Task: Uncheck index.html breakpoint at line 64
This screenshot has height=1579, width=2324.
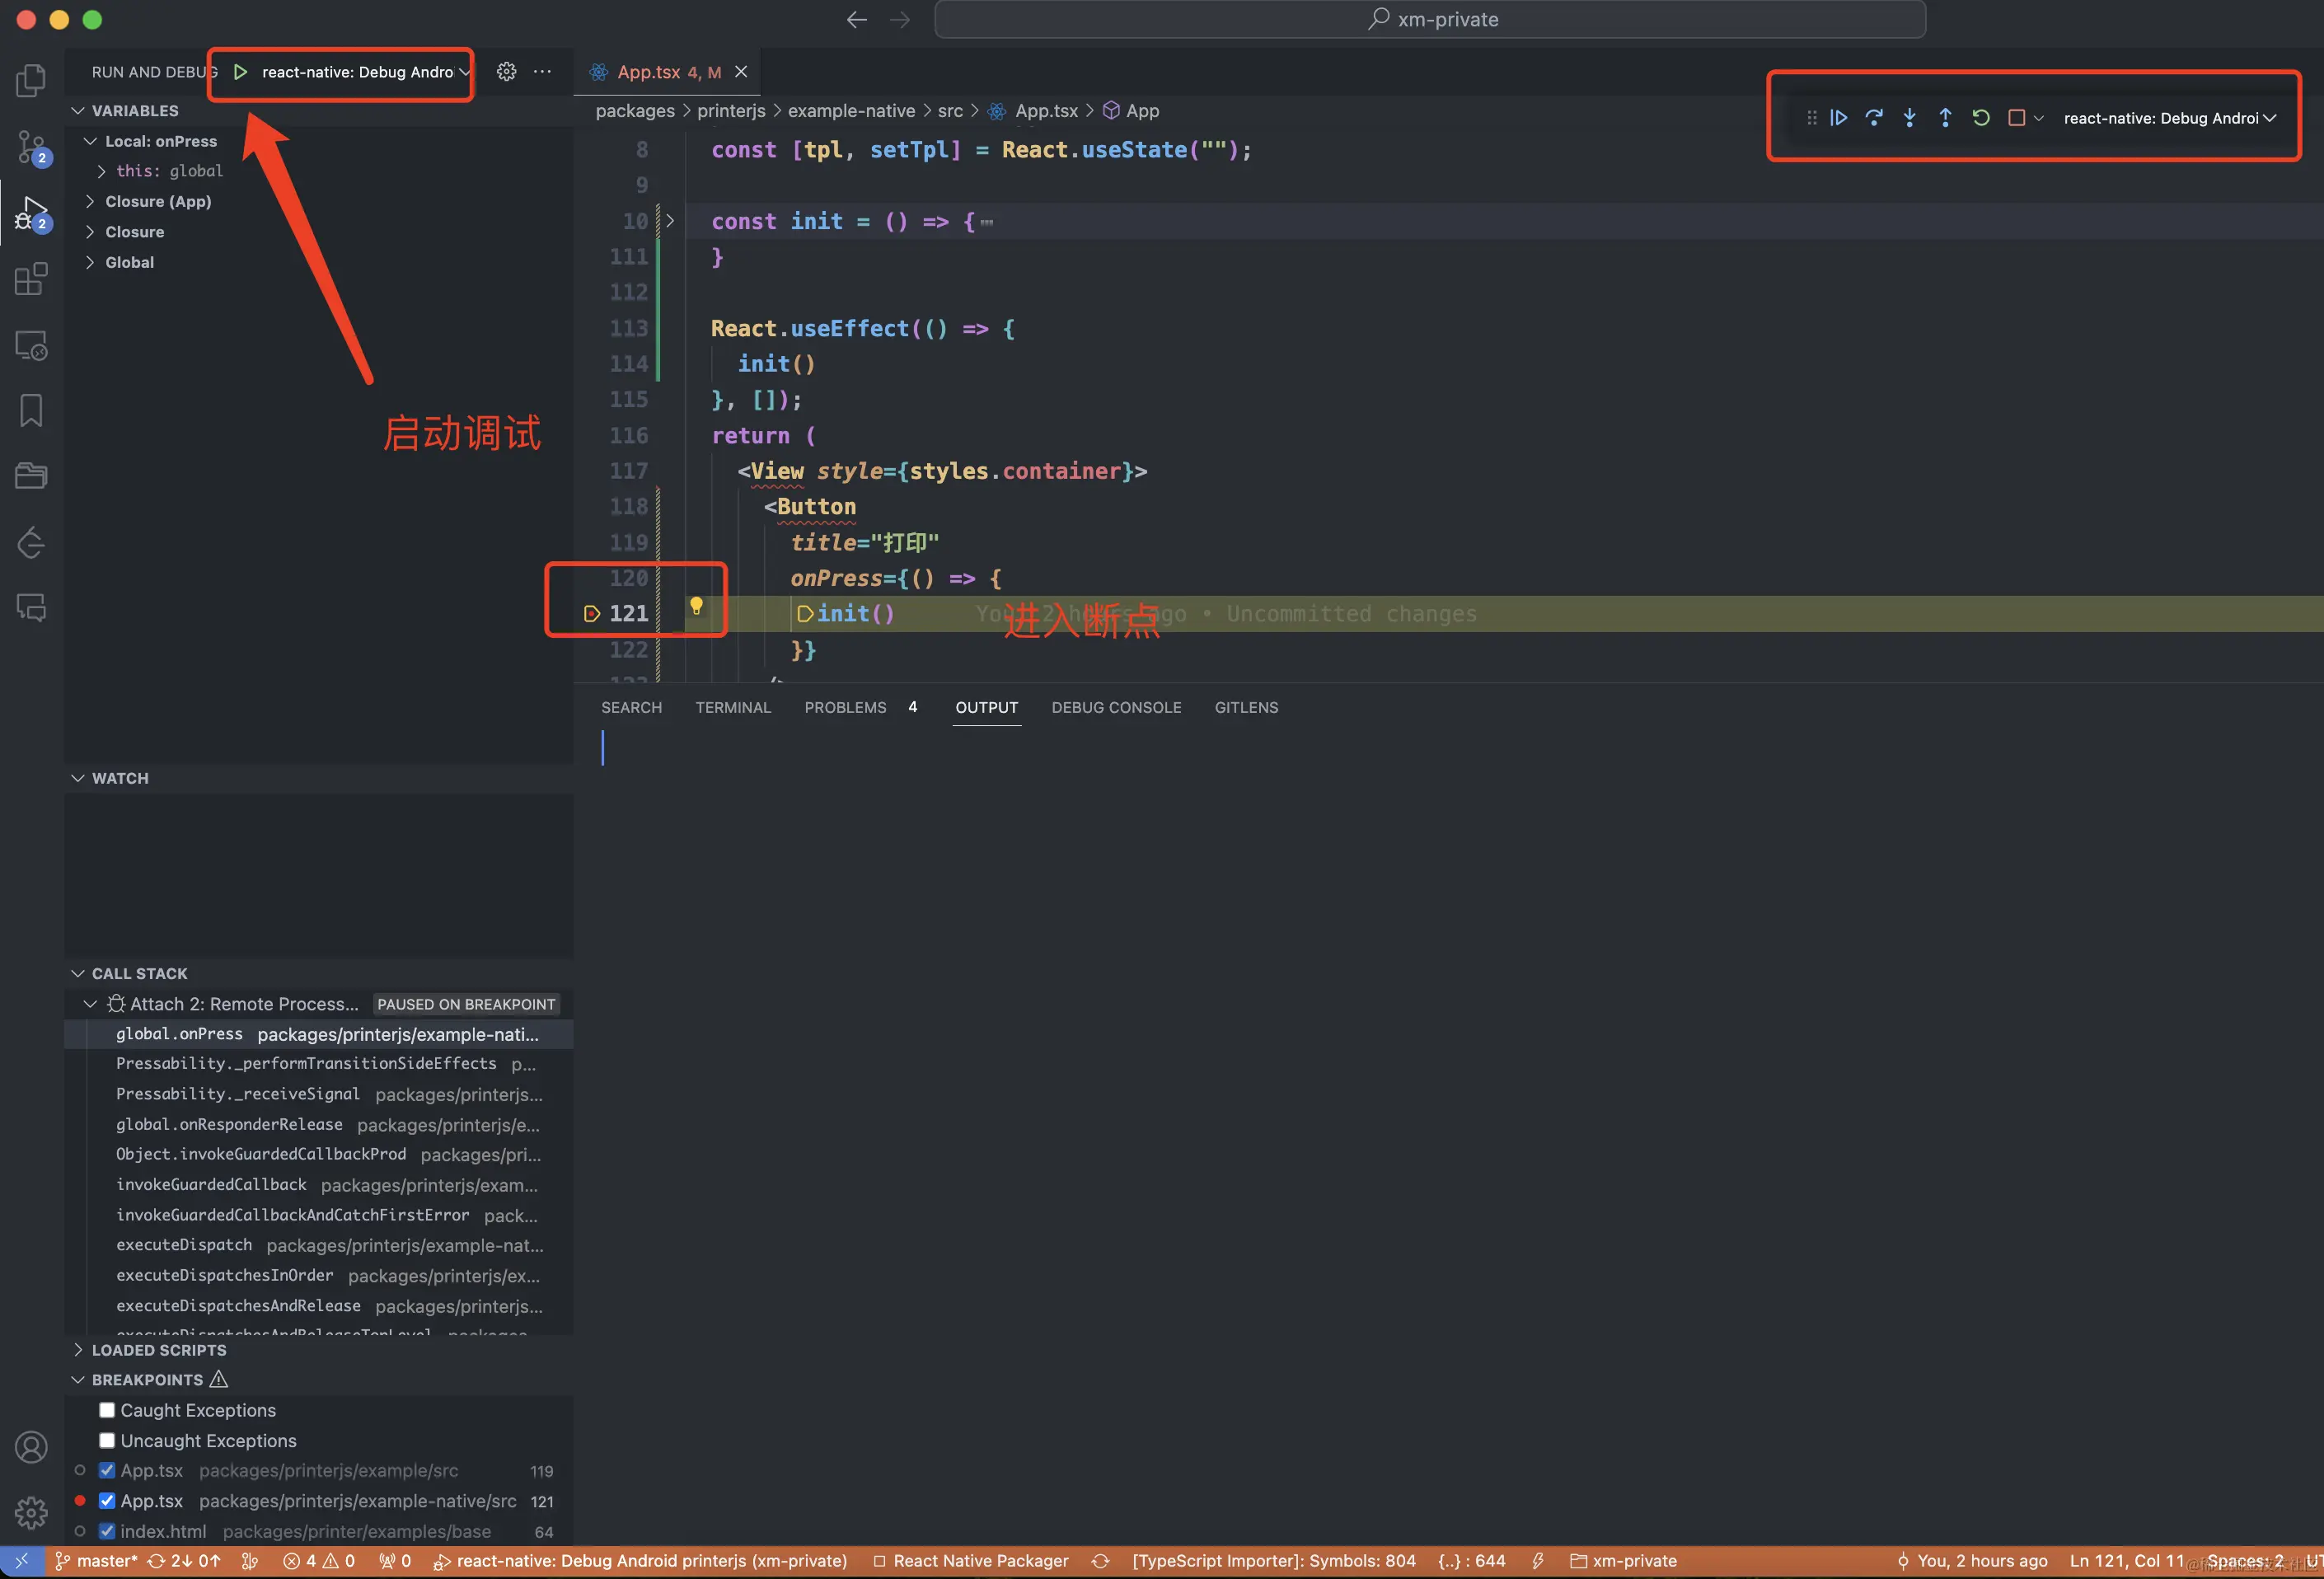Action: (x=107, y=1531)
